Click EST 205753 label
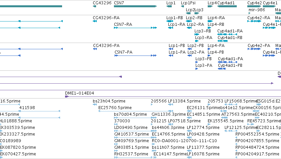The image size is (281, 159). [215, 101]
